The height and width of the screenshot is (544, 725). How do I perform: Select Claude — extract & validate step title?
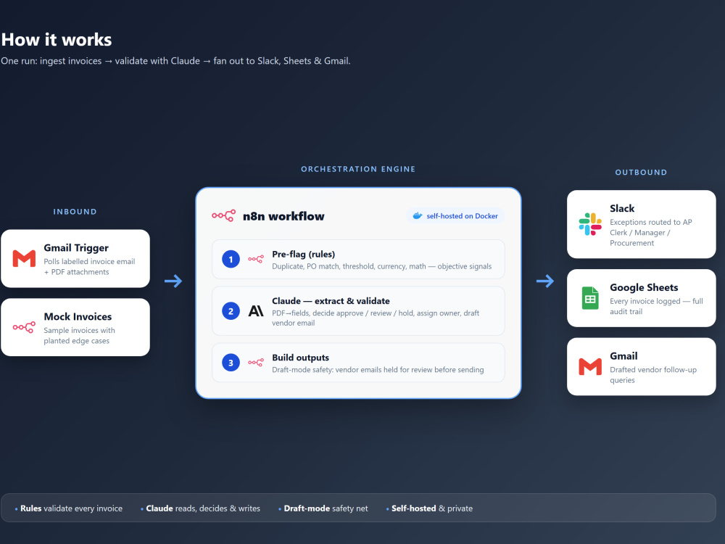pos(331,301)
